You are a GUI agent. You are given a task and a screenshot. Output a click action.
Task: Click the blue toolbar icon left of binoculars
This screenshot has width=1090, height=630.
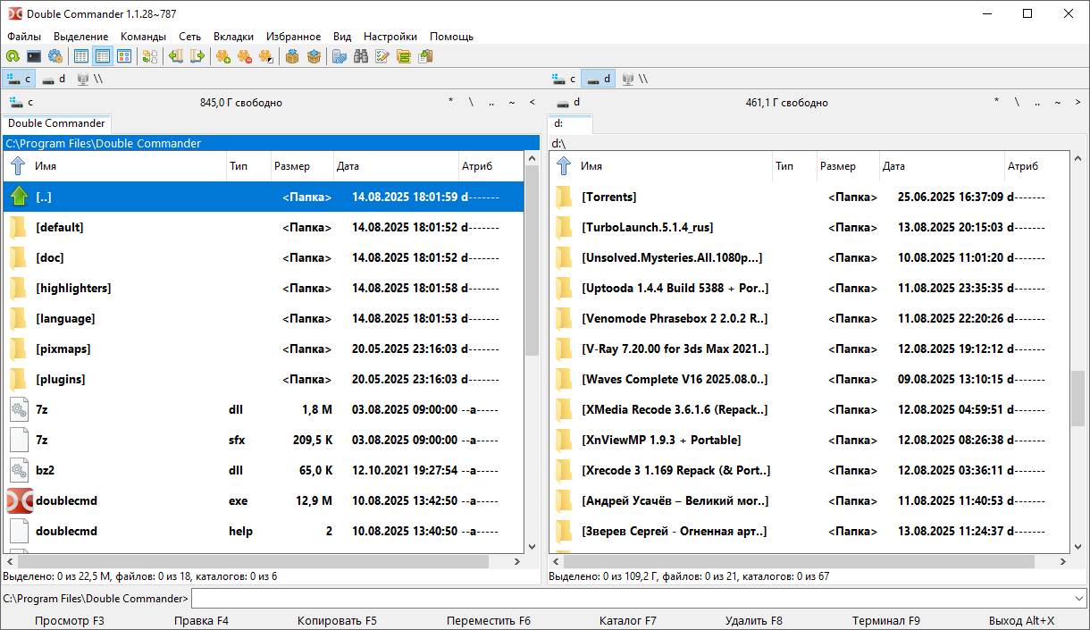click(x=340, y=56)
